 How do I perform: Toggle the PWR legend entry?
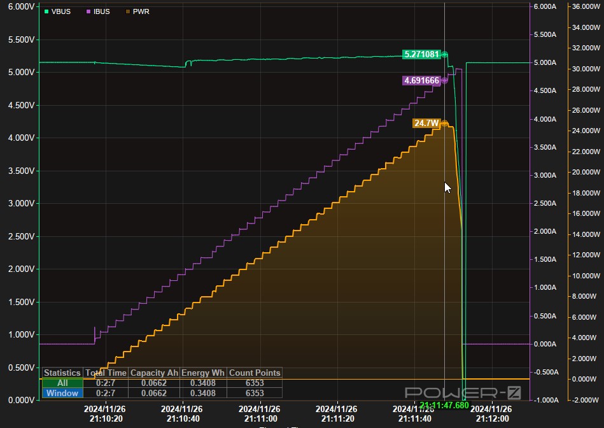137,11
